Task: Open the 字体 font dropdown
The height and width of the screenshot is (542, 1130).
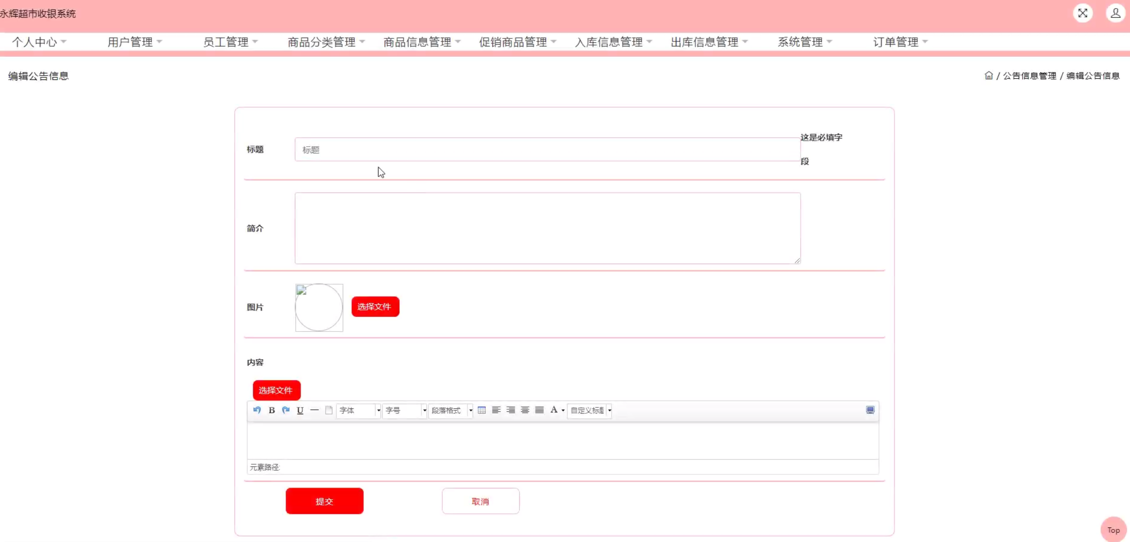Action: click(358, 410)
